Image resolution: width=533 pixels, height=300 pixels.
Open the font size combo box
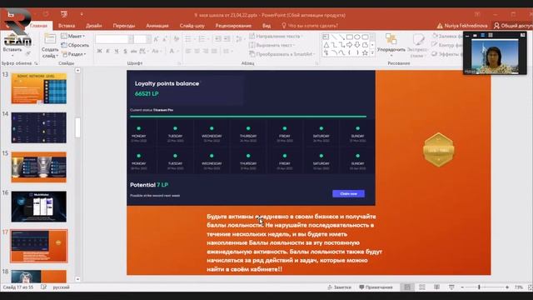(x=142, y=39)
